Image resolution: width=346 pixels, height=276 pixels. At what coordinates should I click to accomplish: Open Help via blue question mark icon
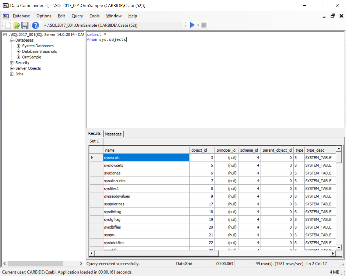pos(35,25)
